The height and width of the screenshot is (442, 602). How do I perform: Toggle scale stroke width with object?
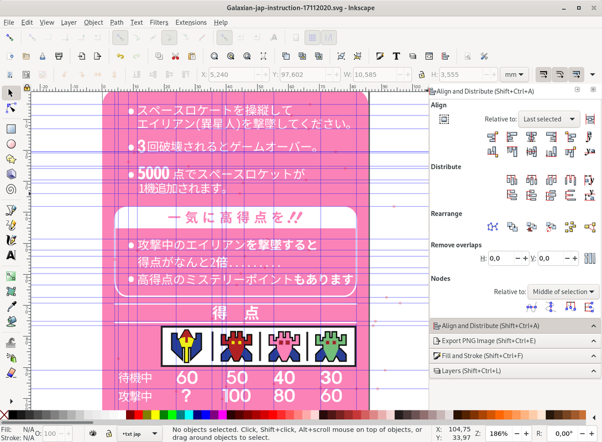(x=543, y=75)
